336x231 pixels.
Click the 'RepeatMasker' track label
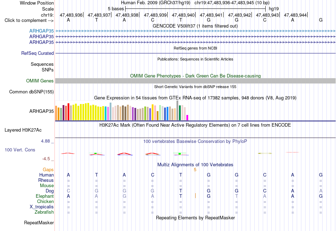coord(39,223)
